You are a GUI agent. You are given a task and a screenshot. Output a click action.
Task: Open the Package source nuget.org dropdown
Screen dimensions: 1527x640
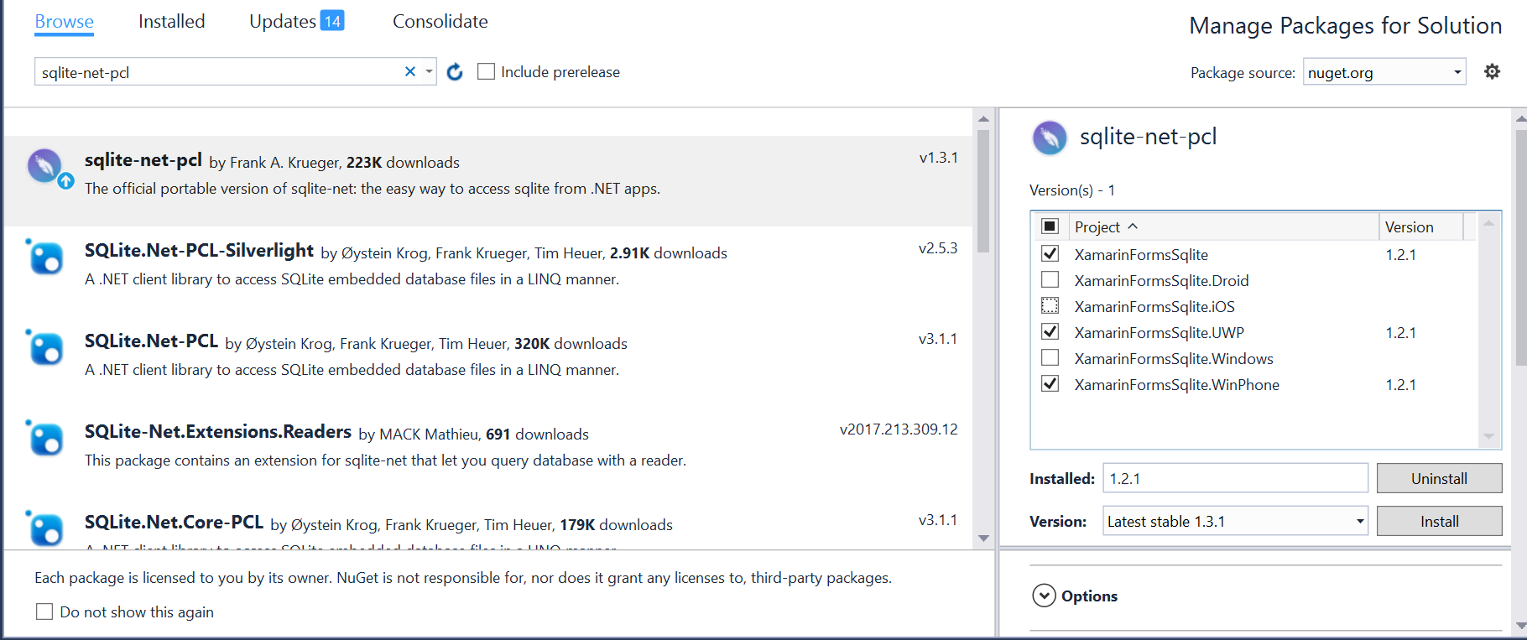click(1384, 72)
